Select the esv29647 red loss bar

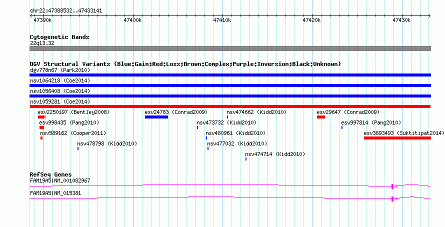pyautogui.click(x=321, y=117)
